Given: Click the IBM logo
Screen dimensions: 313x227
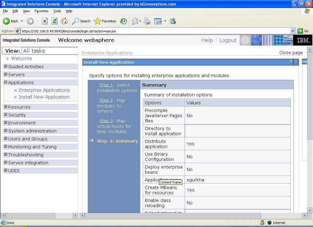Looking at the screenshot, I should click(x=303, y=40).
